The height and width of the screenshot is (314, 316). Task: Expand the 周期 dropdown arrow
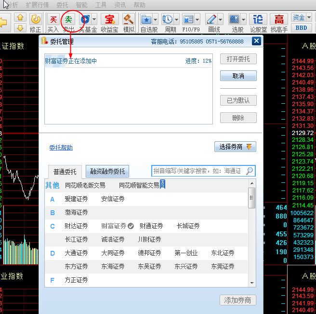tap(176, 20)
